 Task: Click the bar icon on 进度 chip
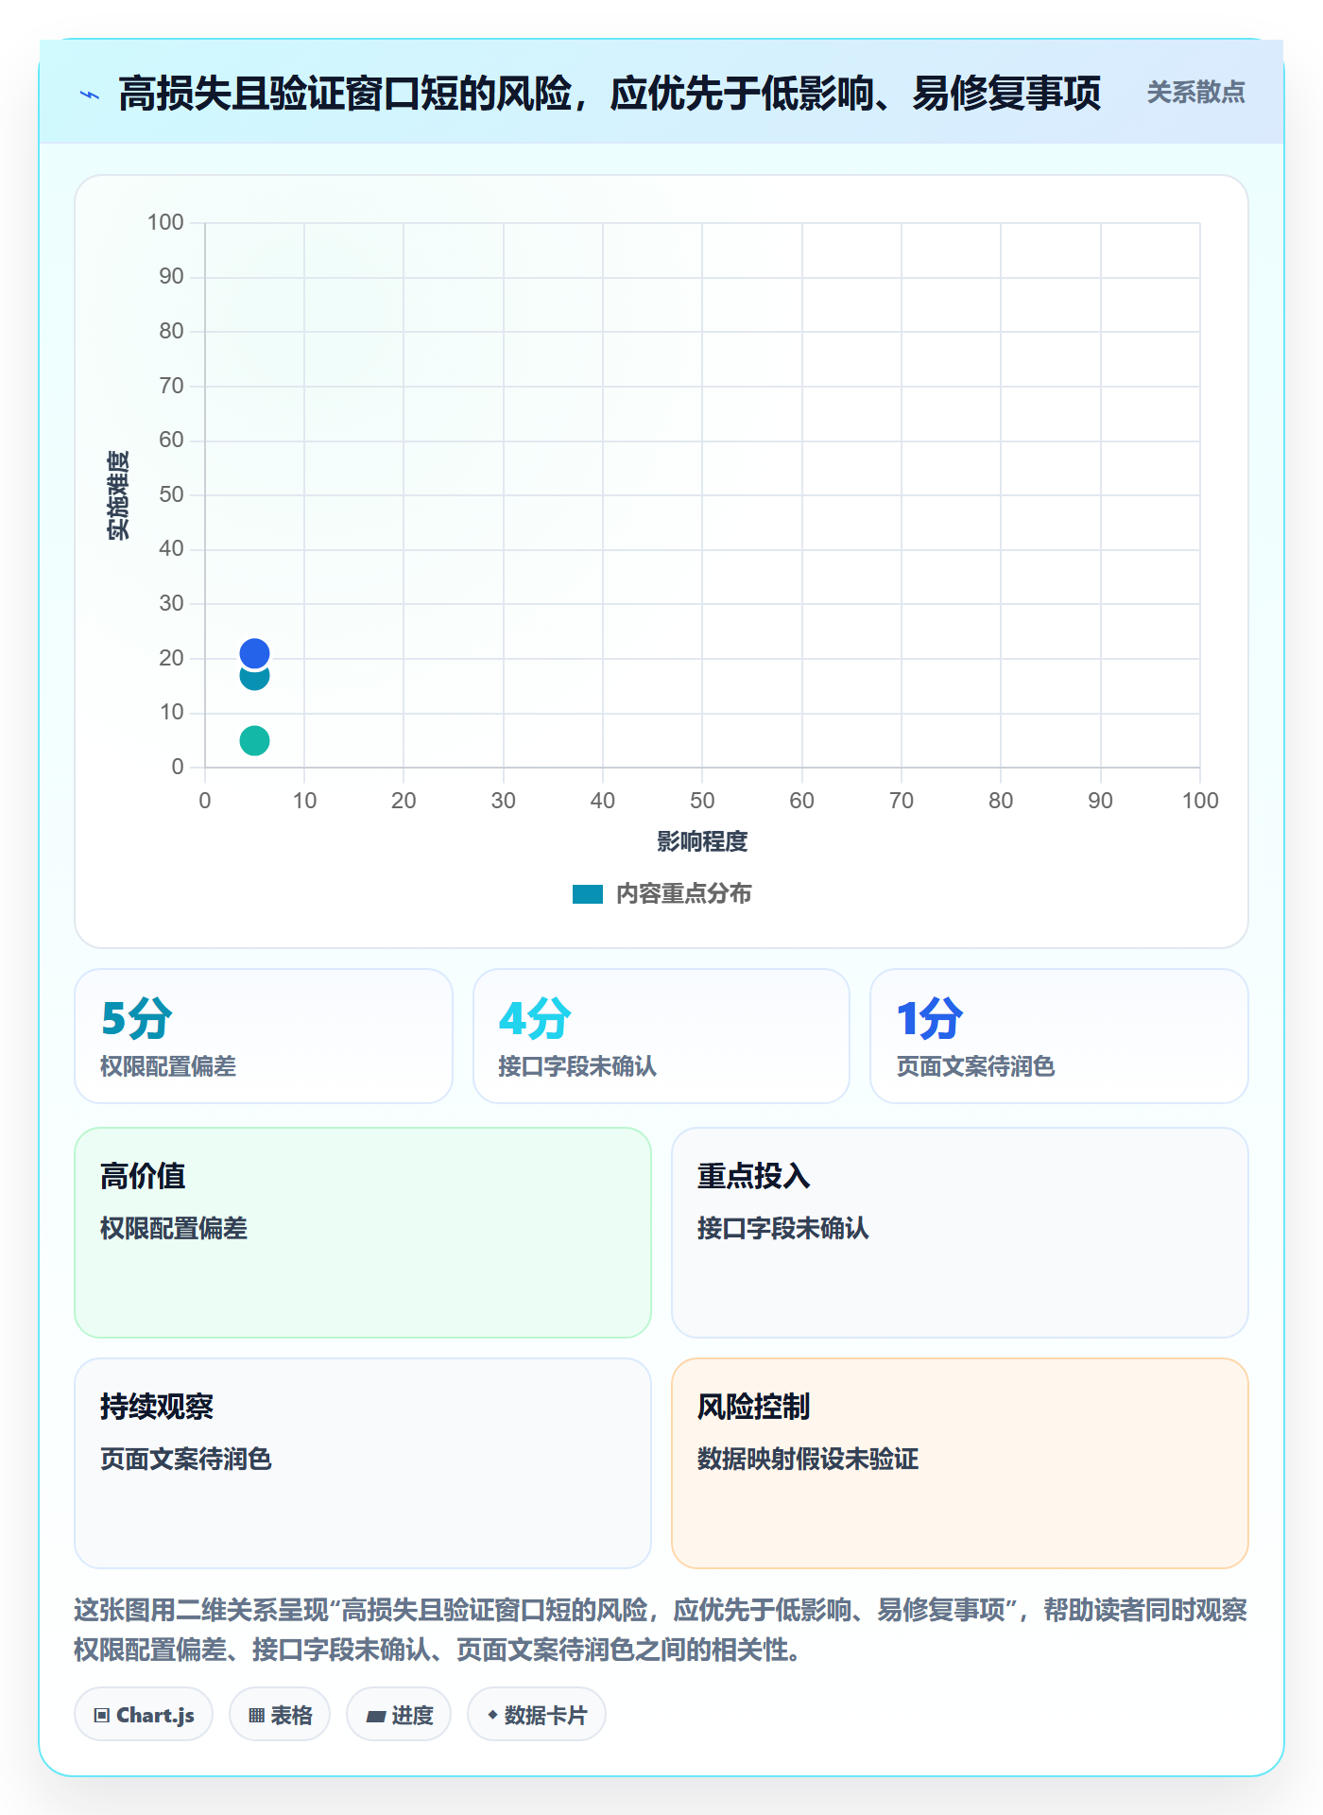(376, 1717)
